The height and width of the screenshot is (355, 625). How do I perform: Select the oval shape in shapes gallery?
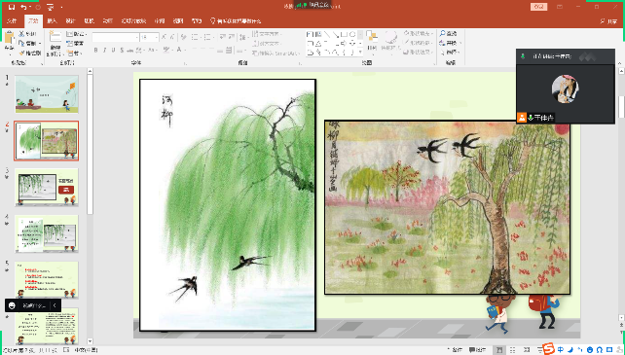pyautogui.click(x=352, y=35)
